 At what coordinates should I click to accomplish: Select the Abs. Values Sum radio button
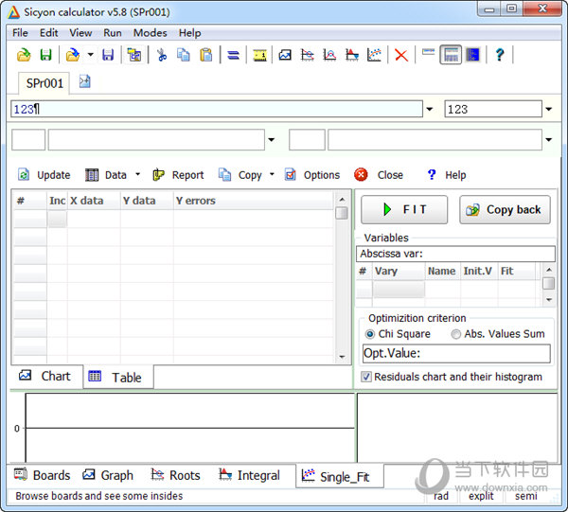click(x=455, y=334)
